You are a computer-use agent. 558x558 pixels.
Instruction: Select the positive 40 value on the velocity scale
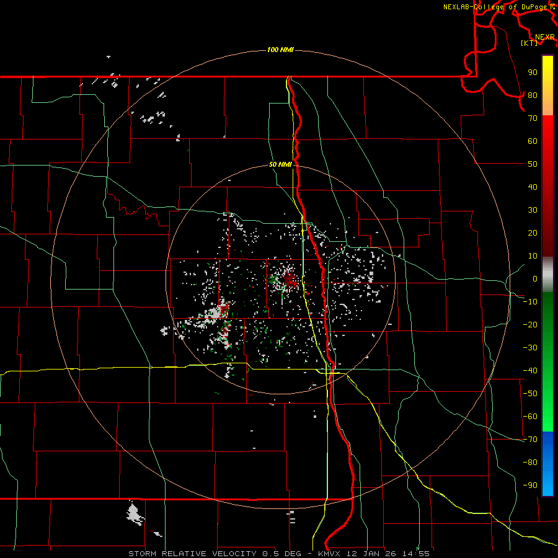(x=533, y=187)
